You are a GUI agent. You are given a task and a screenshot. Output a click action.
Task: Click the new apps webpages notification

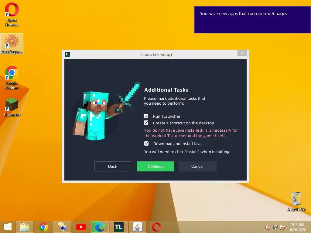[252, 20]
